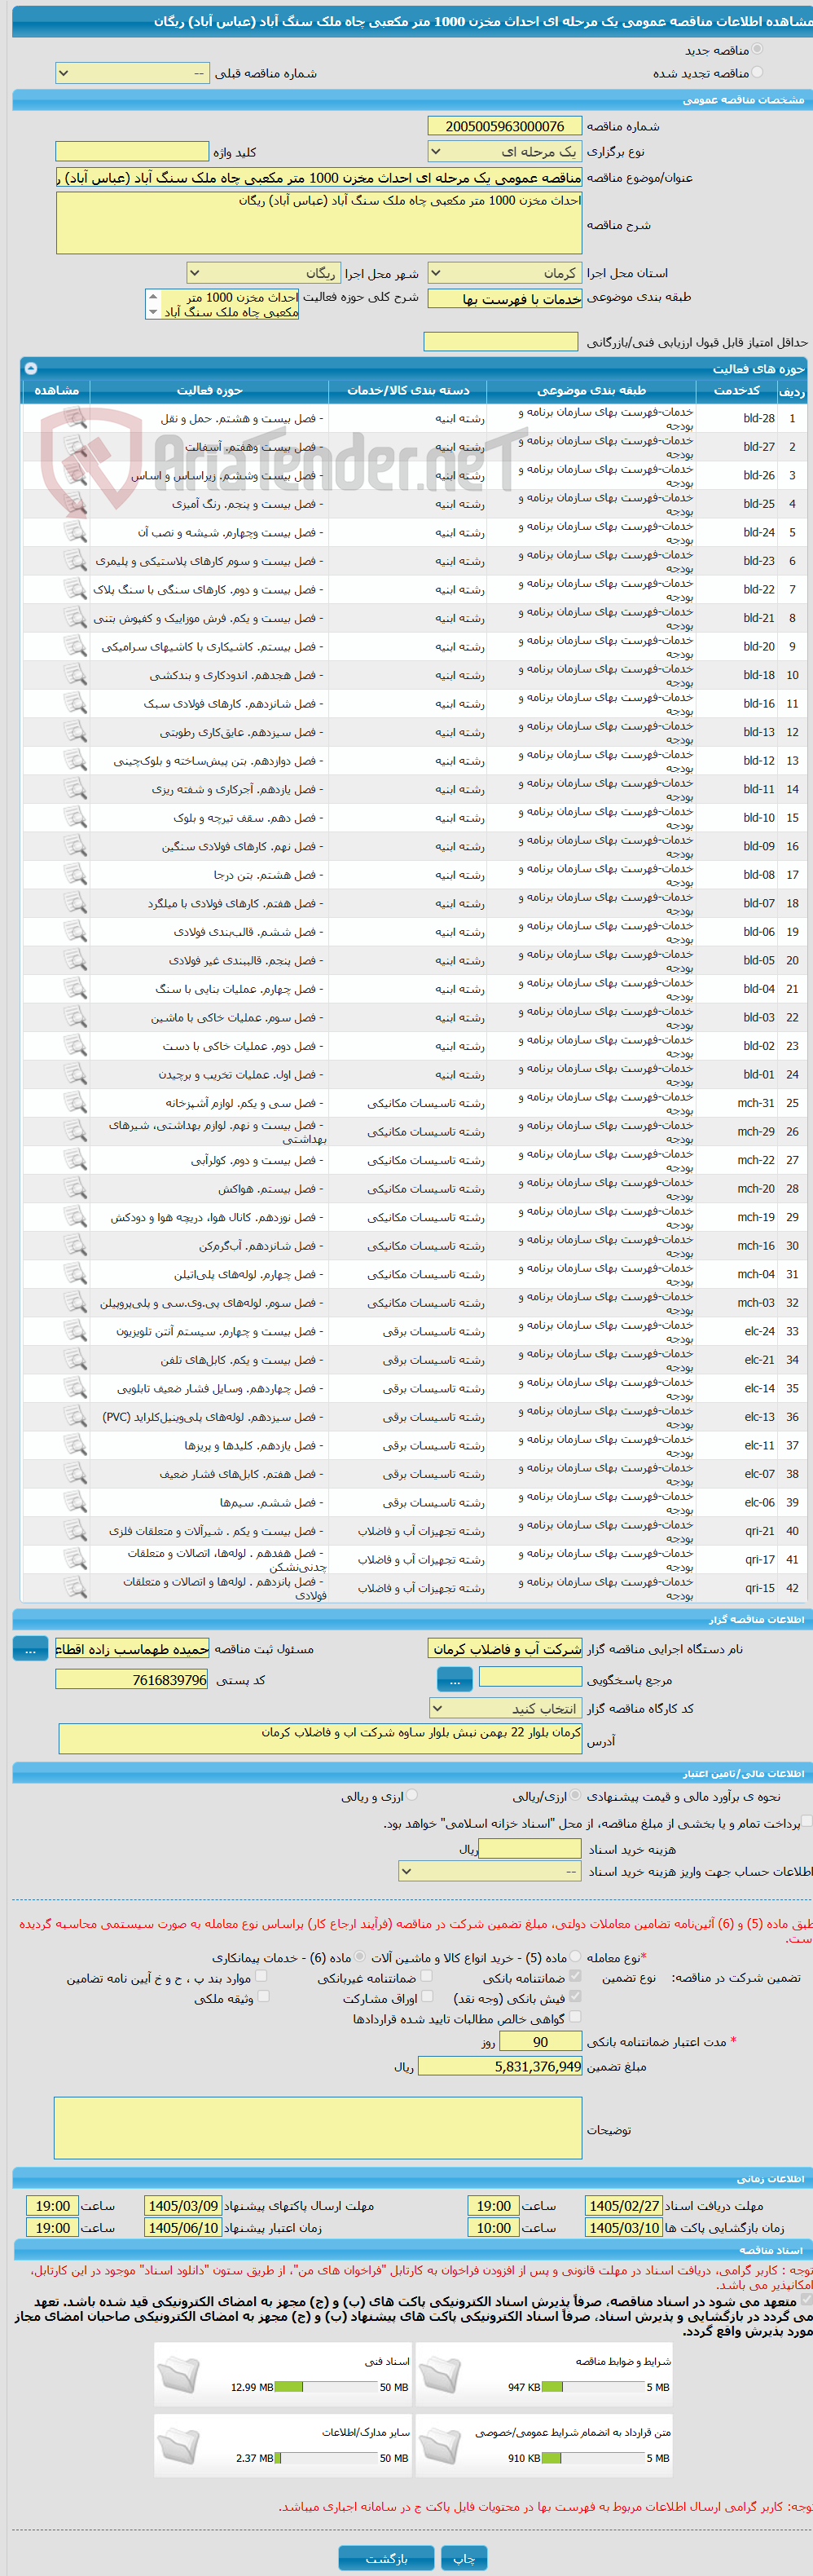Click the هزینه خرید اسناد field
This screenshot has height=2576, width=813.
click(530, 1849)
